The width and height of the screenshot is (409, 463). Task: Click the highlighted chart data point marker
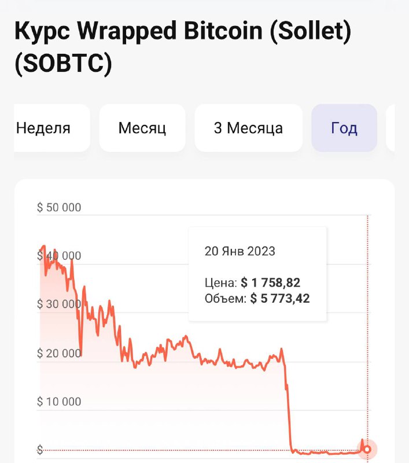point(367,450)
